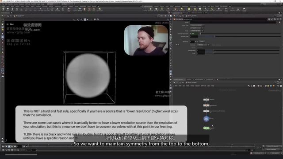Viewport: 283px width, 159px height.
Task: Open find node magnifier in network editor
Action: click(278, 86)
